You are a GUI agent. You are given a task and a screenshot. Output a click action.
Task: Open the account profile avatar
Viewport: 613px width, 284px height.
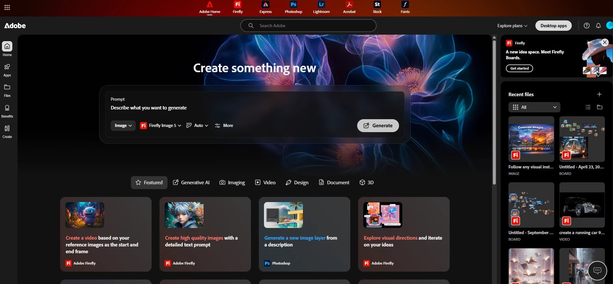coord(609,26)
